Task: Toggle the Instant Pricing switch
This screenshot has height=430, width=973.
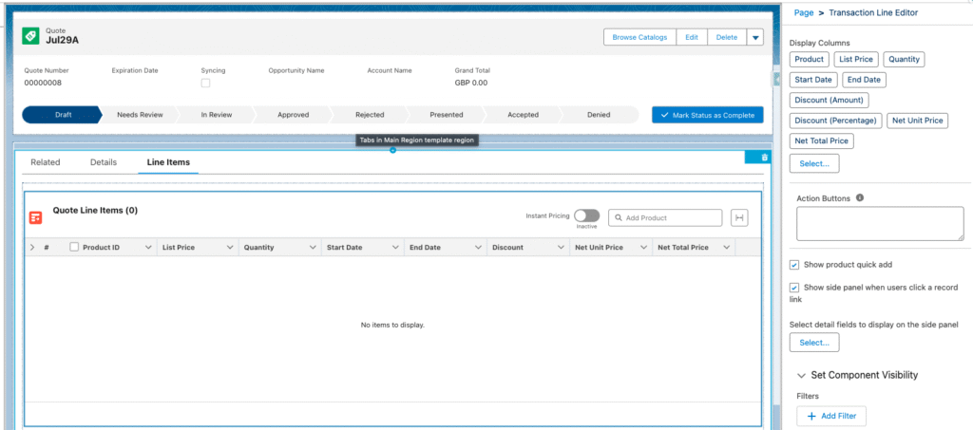Action: point(586,216)
